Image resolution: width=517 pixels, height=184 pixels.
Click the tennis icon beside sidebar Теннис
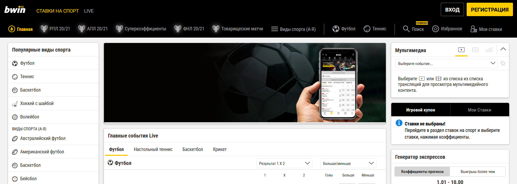15,77
